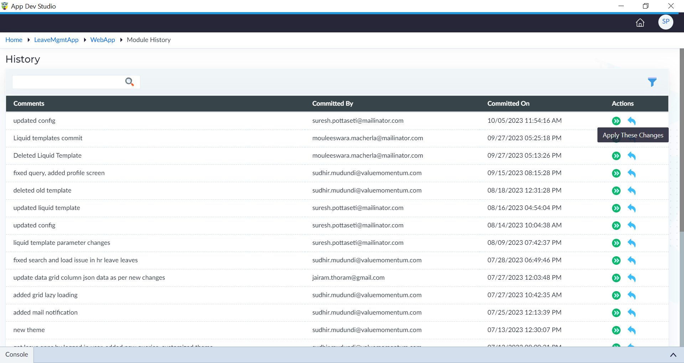The width and height of the screenshot is (684, 363).
Task: Go to Home breadcrumb link
Action: 14,40
